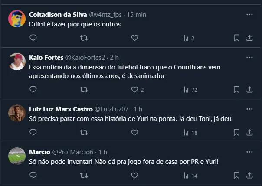Bookmark Luiz Luz Marx Castro's tweet
262x186 pixels.
(x=236, y=133)
